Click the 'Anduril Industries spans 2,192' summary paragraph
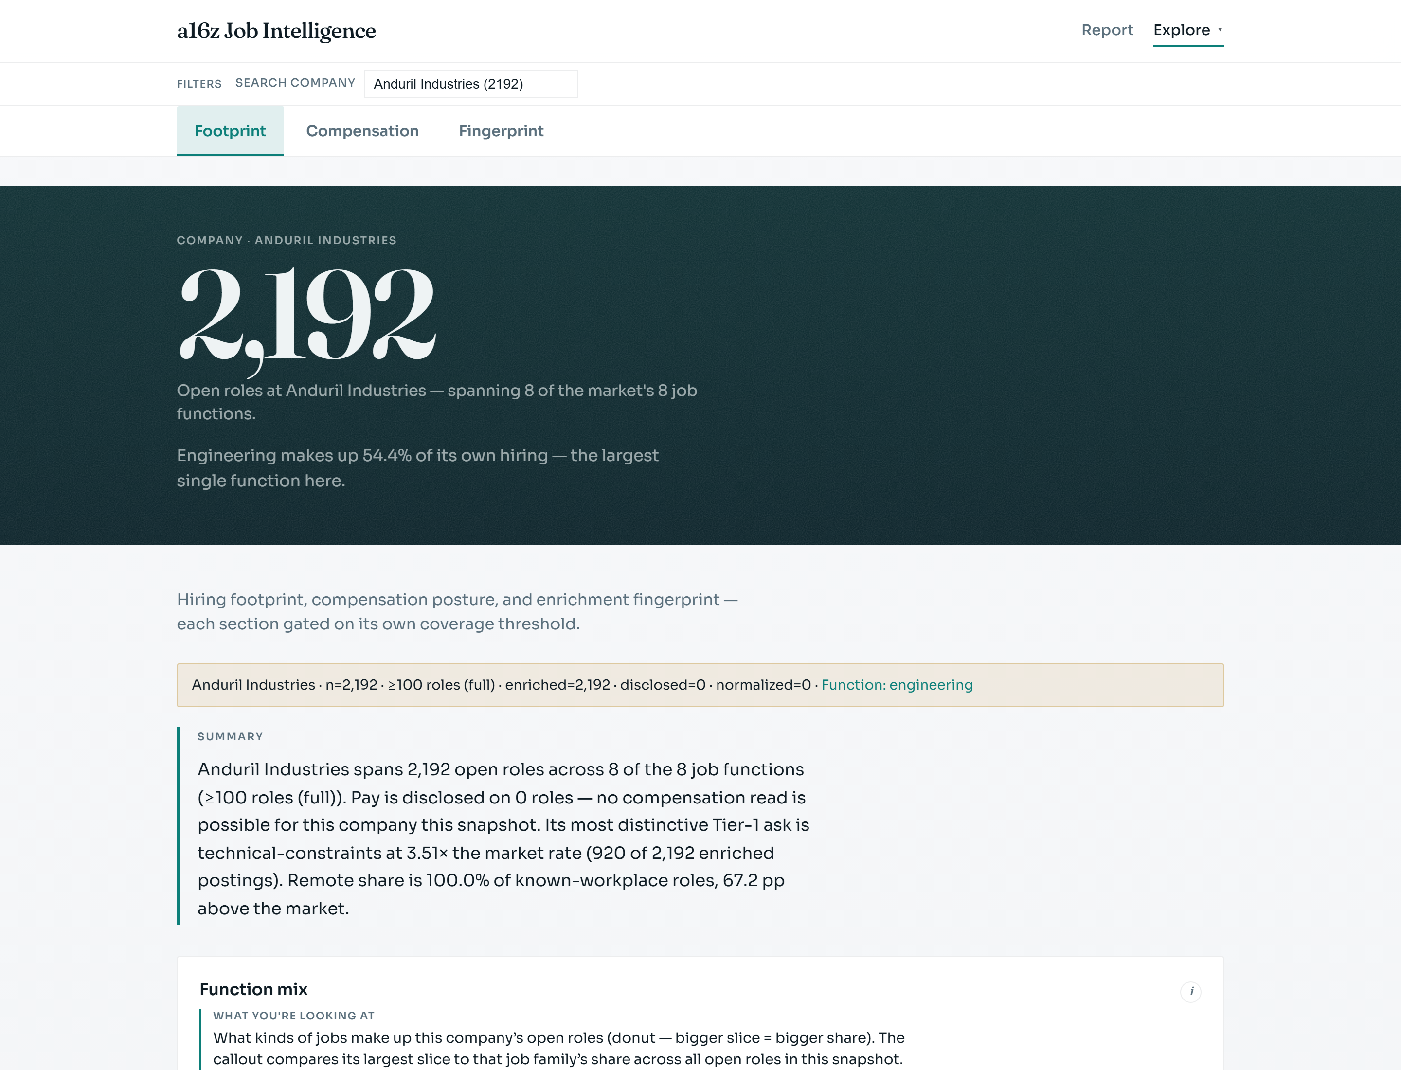The image size is (1401, 1070). point(503,838)
